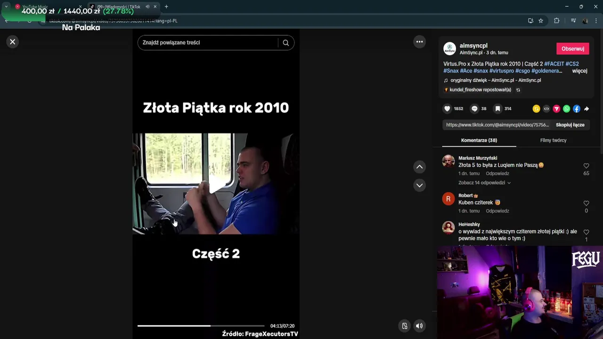Image resolution: width=603 pixels, height=339 pixels.
Task: Open comments via speech bubble icon
Action: click(474, 109)
